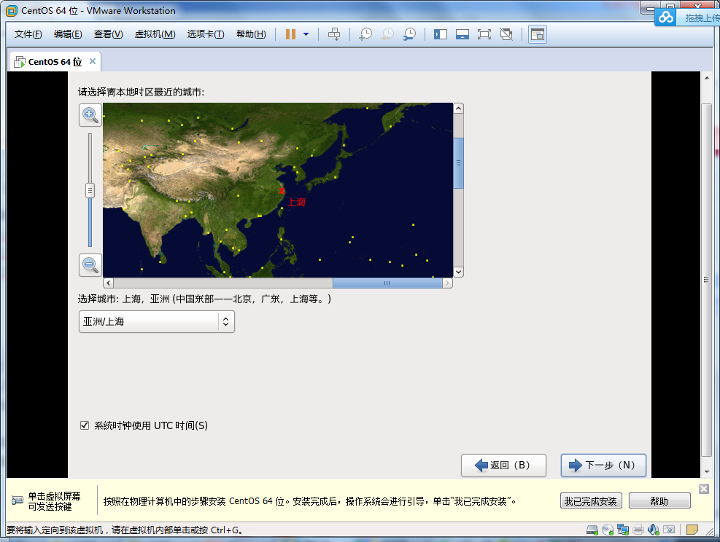Open the snapshot manager icon
The height and width of the screenshot is (542, 720).
point(409,34)
